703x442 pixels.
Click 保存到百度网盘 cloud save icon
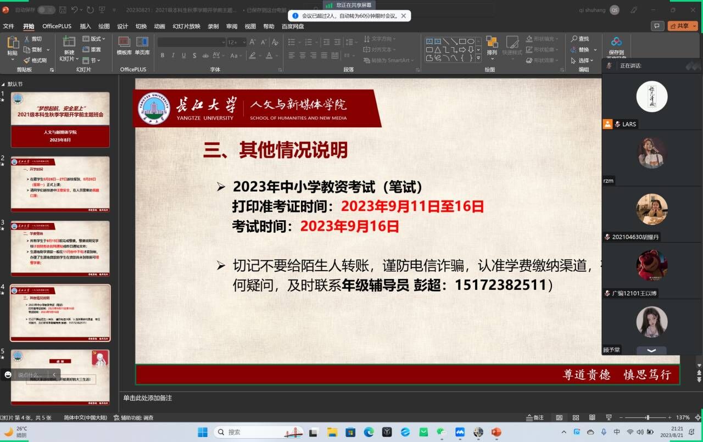[x=616, y=46]
